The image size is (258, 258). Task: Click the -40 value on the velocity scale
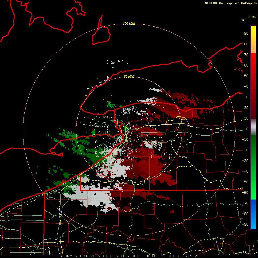click(x=245, y=171)
